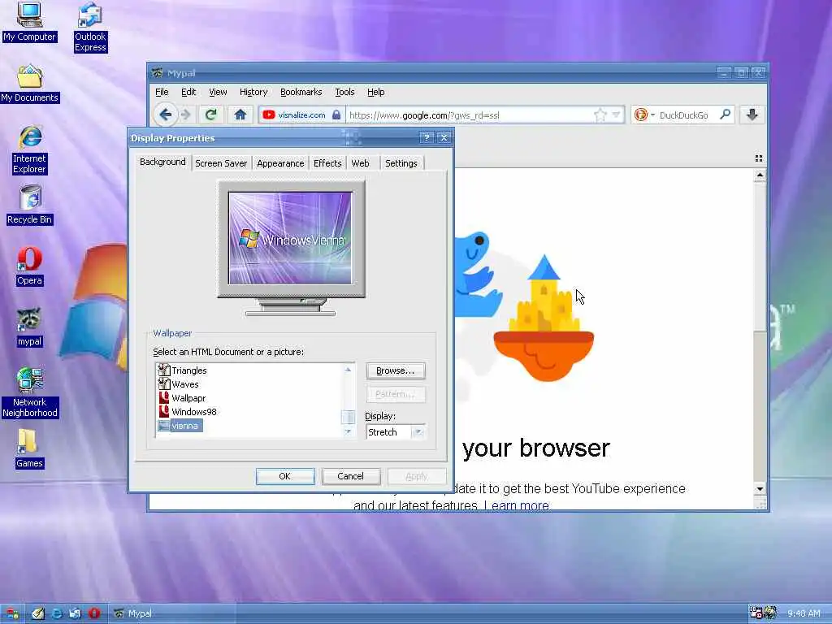
Task: Open the Recycle Bin icon
Action: 30,205
